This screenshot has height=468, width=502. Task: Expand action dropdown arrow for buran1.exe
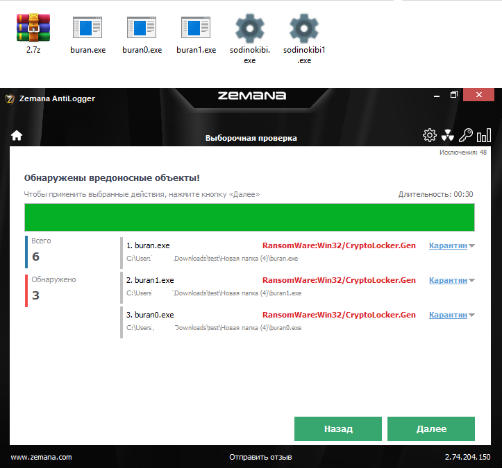471,280
